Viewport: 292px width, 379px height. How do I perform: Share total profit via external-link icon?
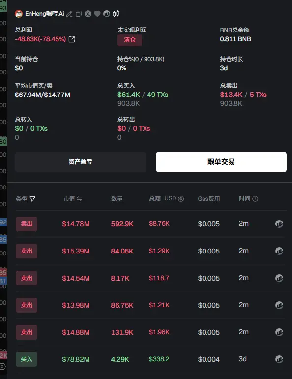pyautogui.click(x=72, y=39)
